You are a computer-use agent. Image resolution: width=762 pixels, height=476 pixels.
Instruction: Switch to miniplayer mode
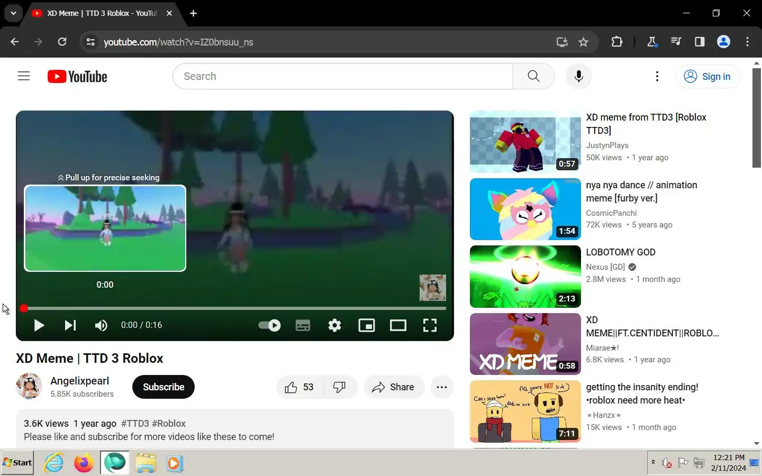click(x=366, y=325)
